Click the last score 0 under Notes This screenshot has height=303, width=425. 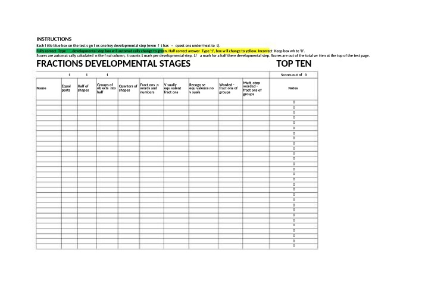click(x=294, y=246)
